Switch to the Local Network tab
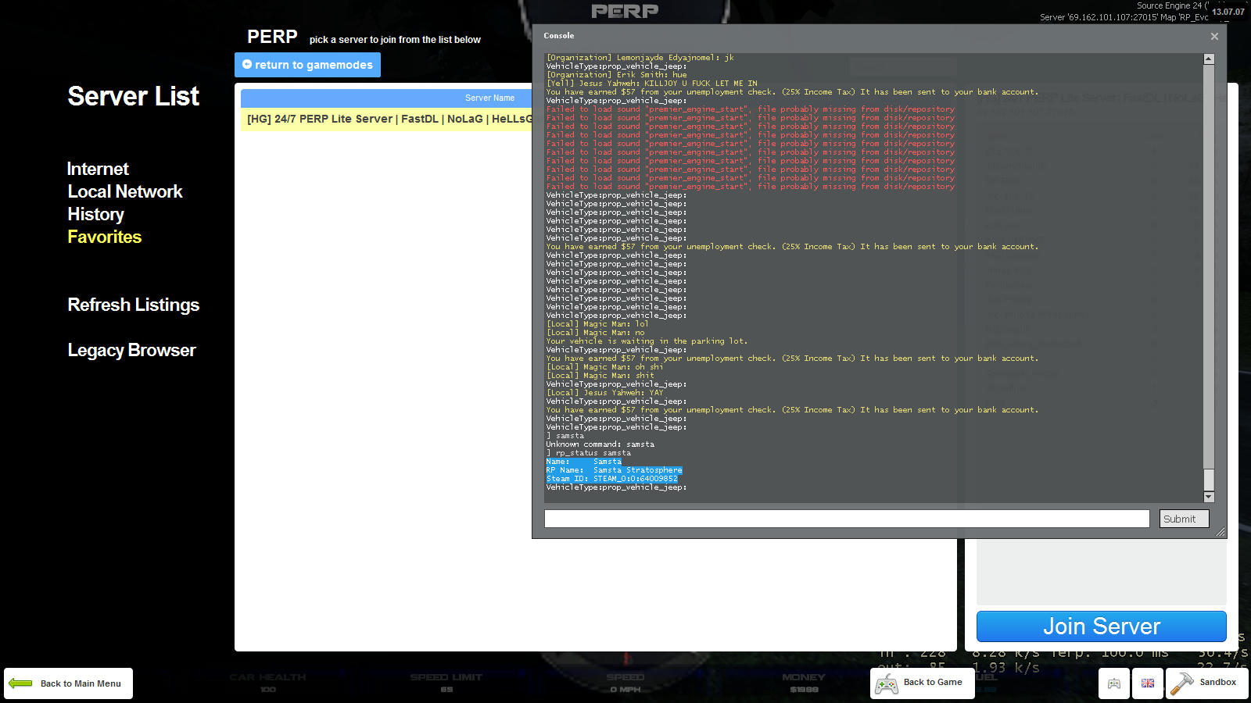The height and width of the screenshot is (703, 1251). click(125, 191)
